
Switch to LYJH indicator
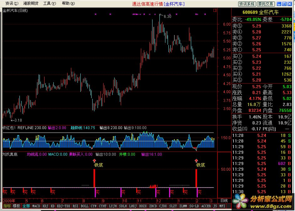pos(113,206)
